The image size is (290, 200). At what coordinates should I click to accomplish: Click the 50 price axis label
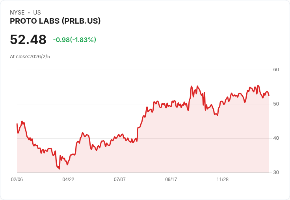point(276,104)
